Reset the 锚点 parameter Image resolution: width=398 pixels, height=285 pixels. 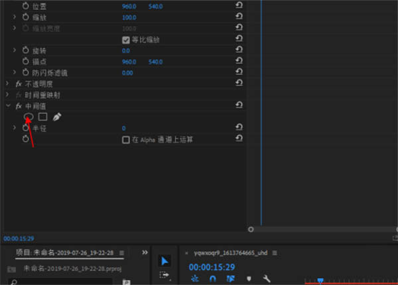[239, 62]
